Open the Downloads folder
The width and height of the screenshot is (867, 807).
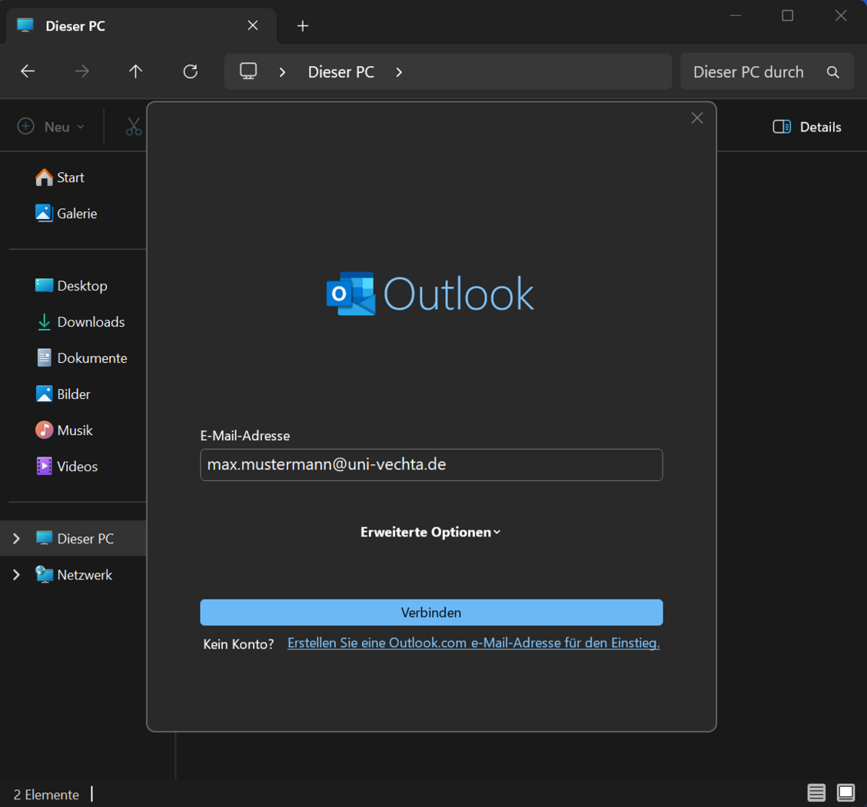pos(80,322)
